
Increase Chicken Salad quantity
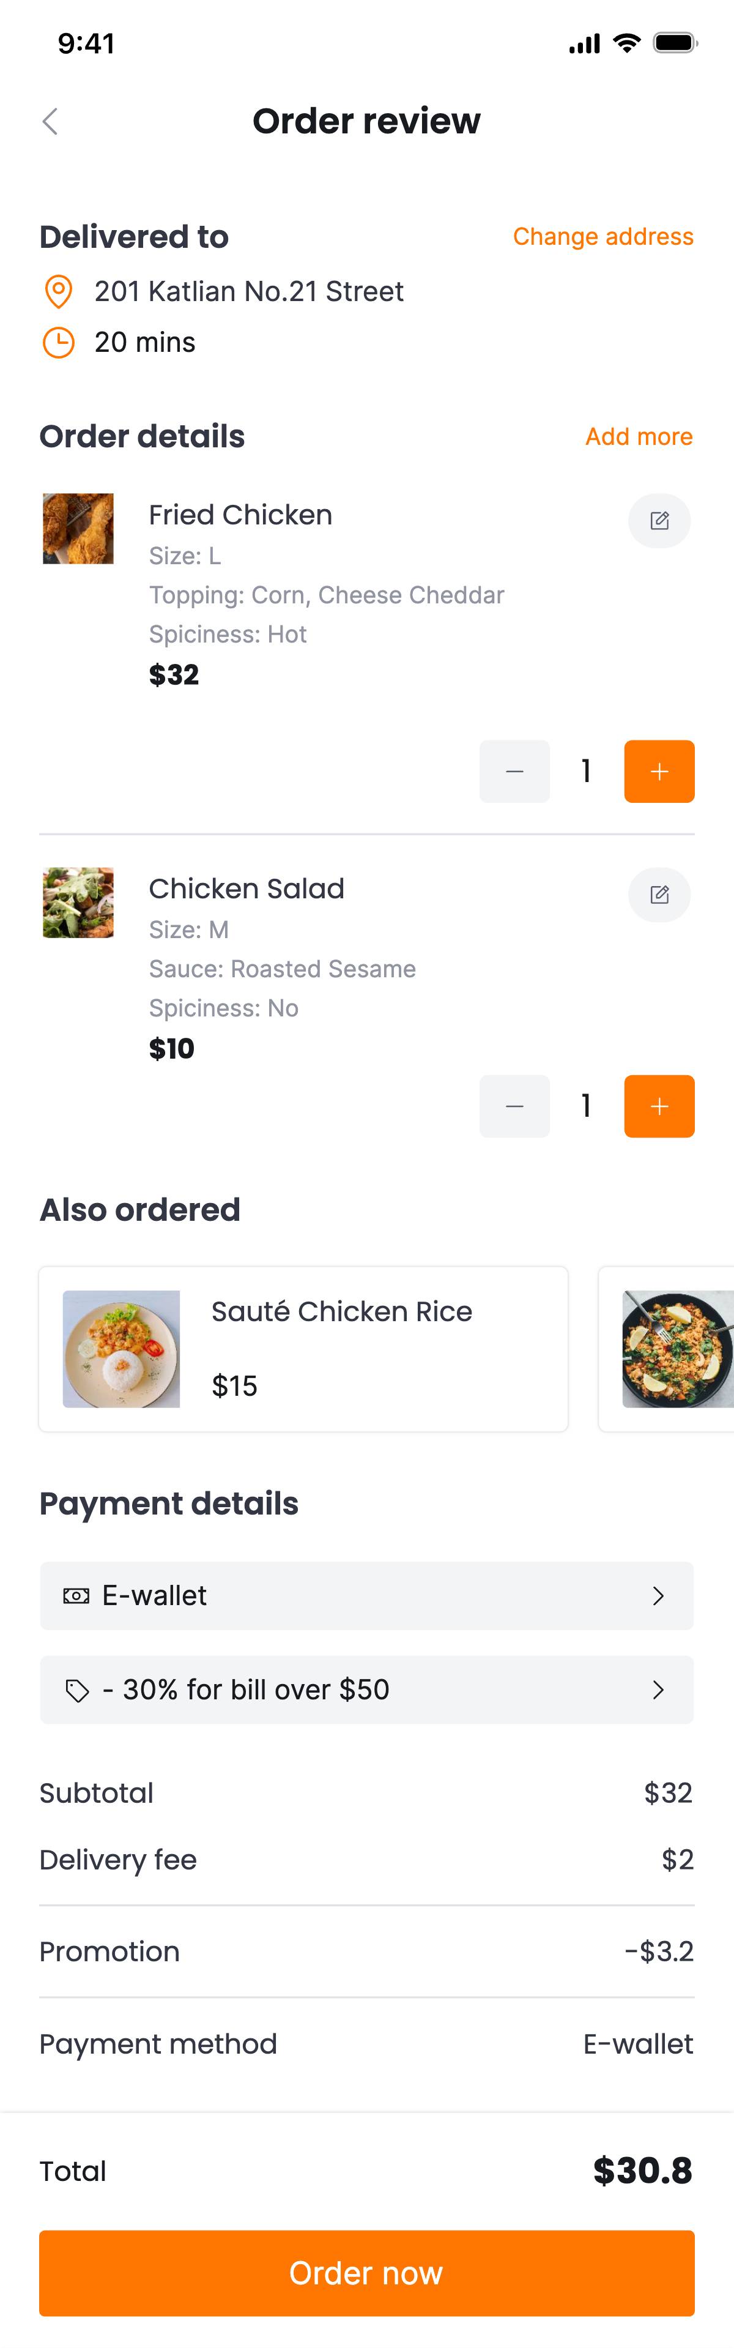click(659, 1106)
